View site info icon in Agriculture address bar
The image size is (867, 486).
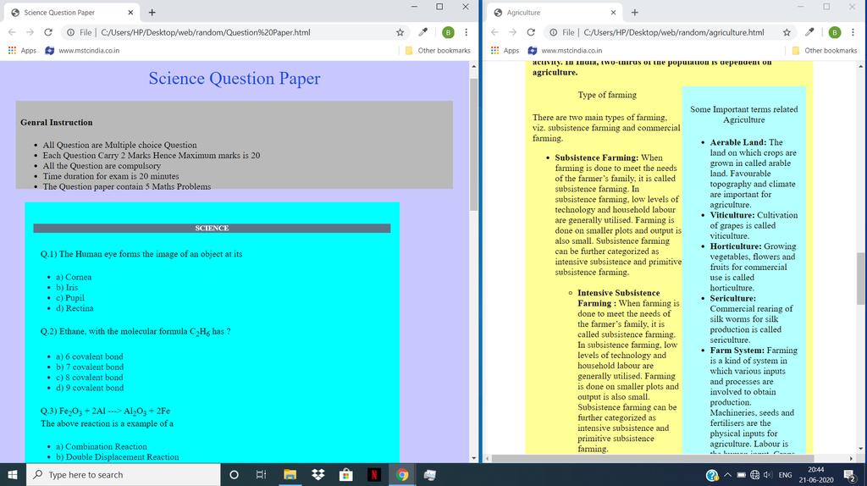(x=553, y=33)
